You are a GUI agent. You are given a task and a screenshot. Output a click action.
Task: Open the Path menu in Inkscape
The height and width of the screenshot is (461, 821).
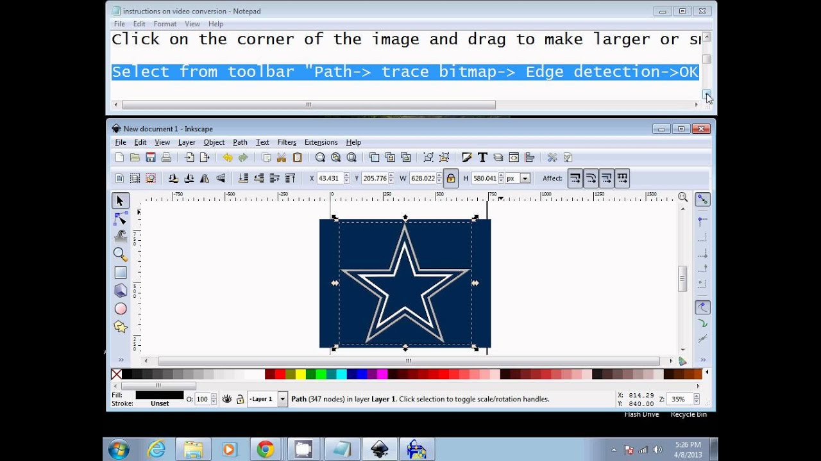(x=240, y=142)
